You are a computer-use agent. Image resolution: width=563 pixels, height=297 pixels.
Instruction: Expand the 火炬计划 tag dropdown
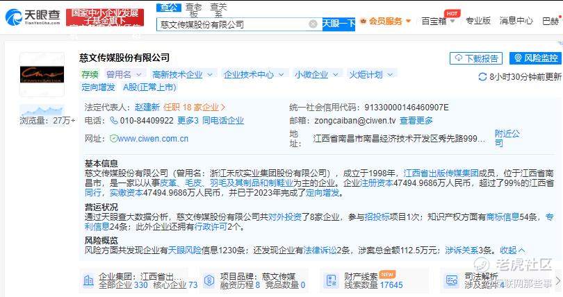(371, 74)
